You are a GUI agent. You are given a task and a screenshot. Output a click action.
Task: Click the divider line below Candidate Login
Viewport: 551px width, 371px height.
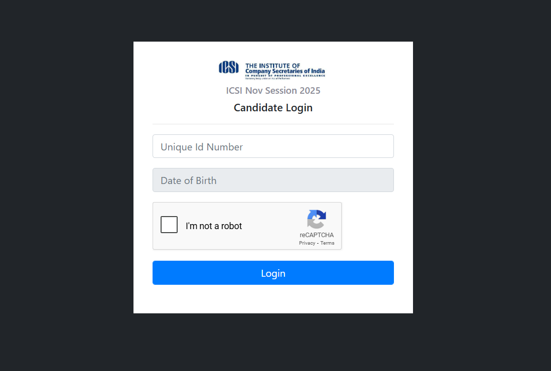click(273, 124)
